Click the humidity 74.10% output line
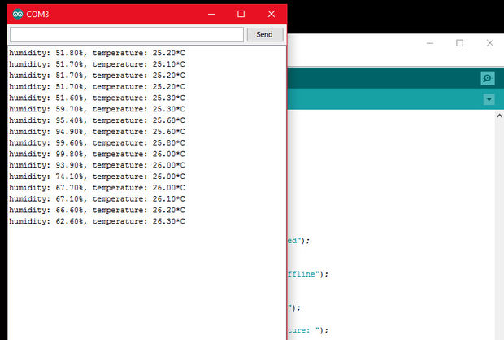The height and width of the screenshot is (340, 504). (x=97, y=177)
